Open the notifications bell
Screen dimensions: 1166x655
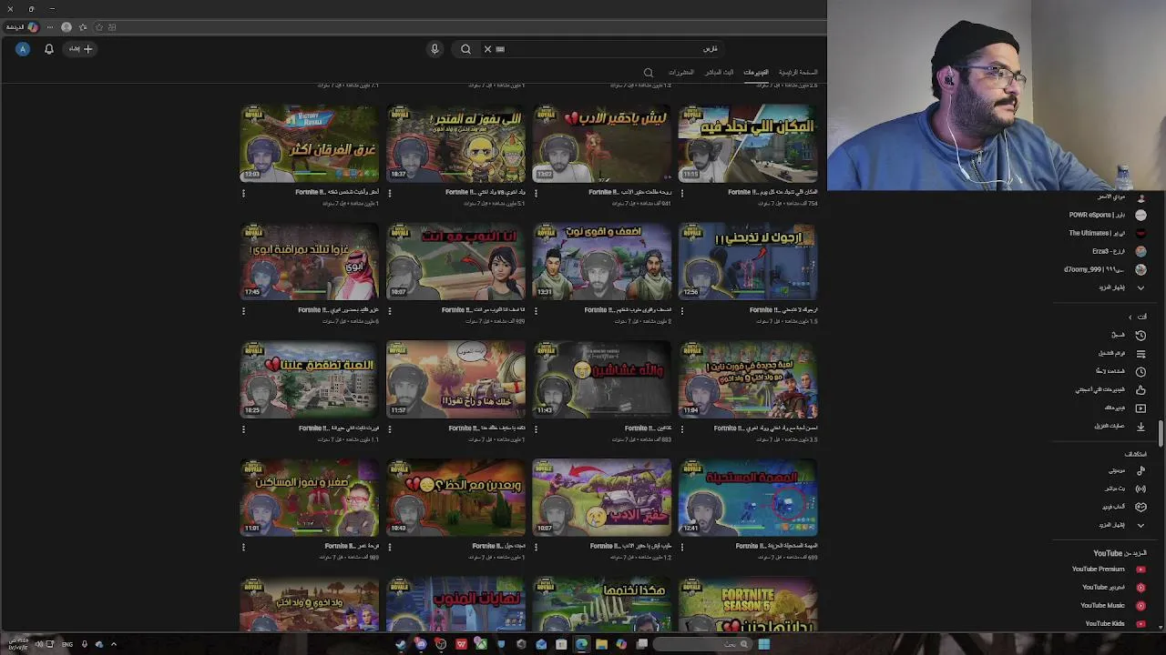[49, 49]
